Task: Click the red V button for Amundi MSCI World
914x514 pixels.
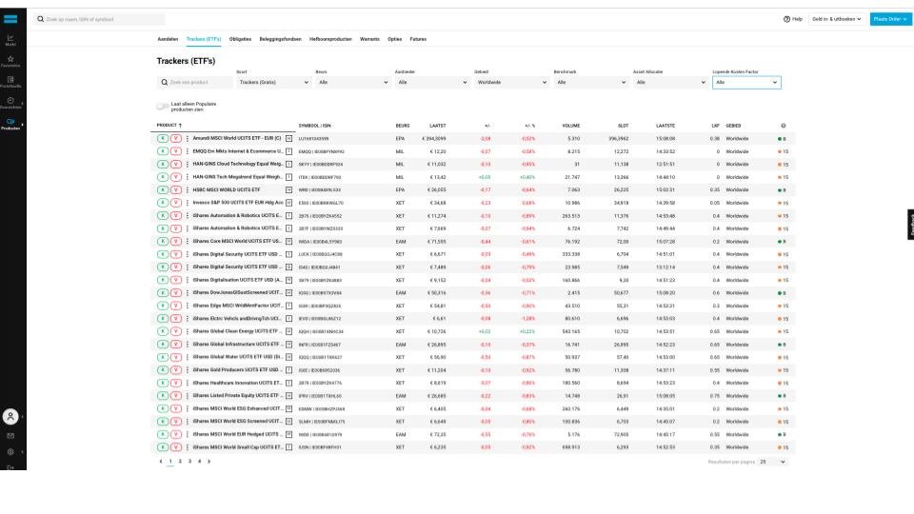Action: pos(176,138)
